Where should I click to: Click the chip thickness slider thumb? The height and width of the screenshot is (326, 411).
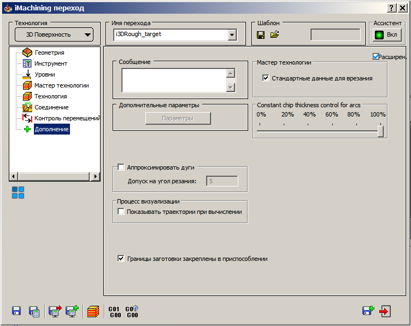pos(380,131)
